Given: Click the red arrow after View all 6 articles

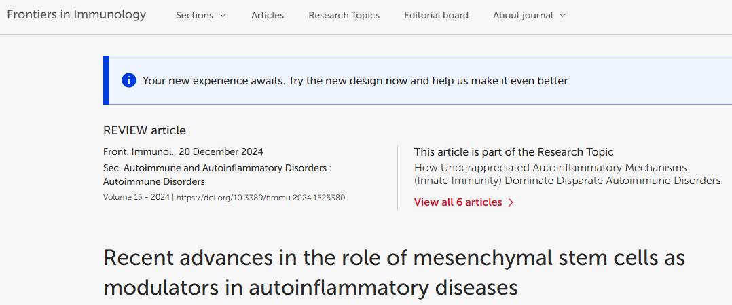Looking at the screenshot, I should [511, 202].
